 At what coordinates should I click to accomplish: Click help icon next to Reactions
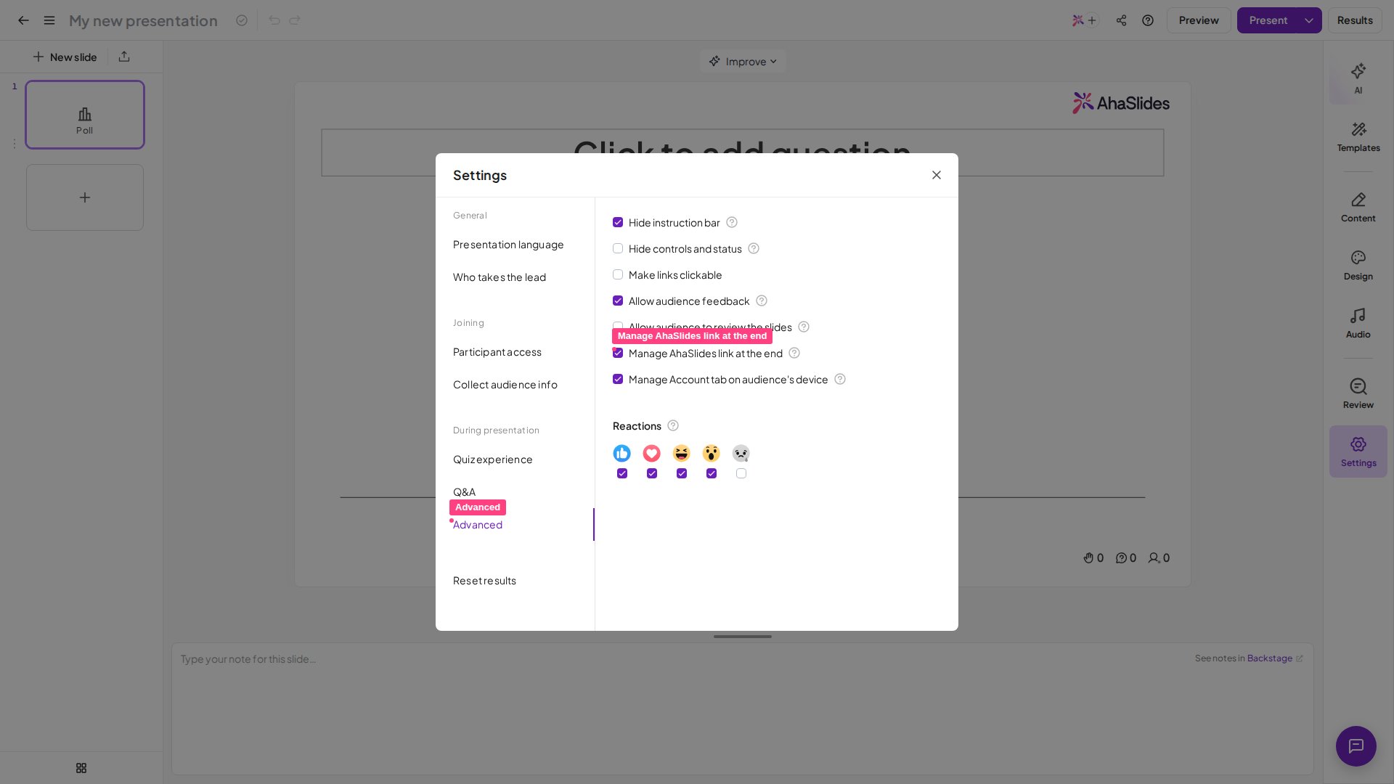pos(673,426)
